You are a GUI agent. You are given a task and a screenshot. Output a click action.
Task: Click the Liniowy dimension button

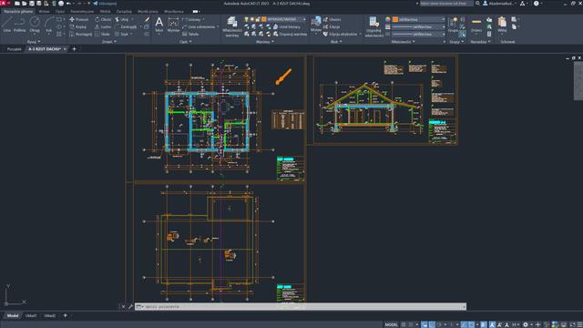point(191,19)
